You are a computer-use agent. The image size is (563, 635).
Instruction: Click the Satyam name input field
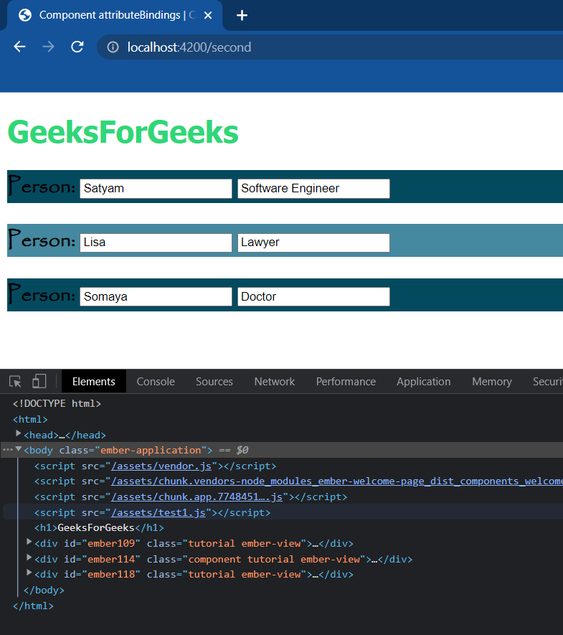pyautogui.click(x=156, y=189)
